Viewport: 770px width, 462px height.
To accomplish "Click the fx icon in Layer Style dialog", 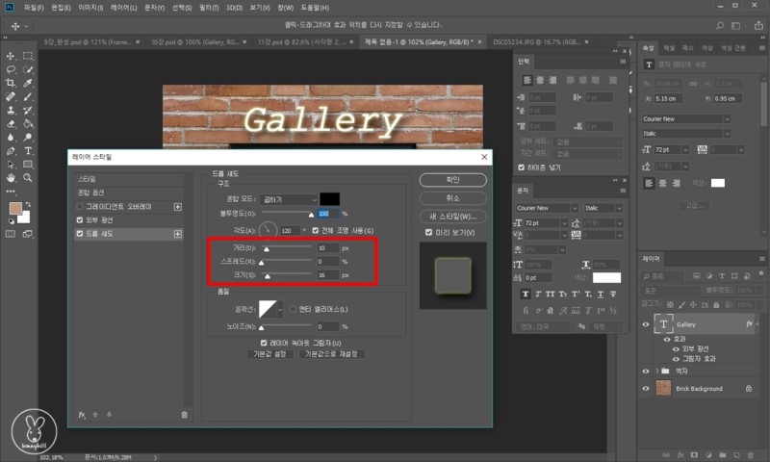I will coord(82,414).
